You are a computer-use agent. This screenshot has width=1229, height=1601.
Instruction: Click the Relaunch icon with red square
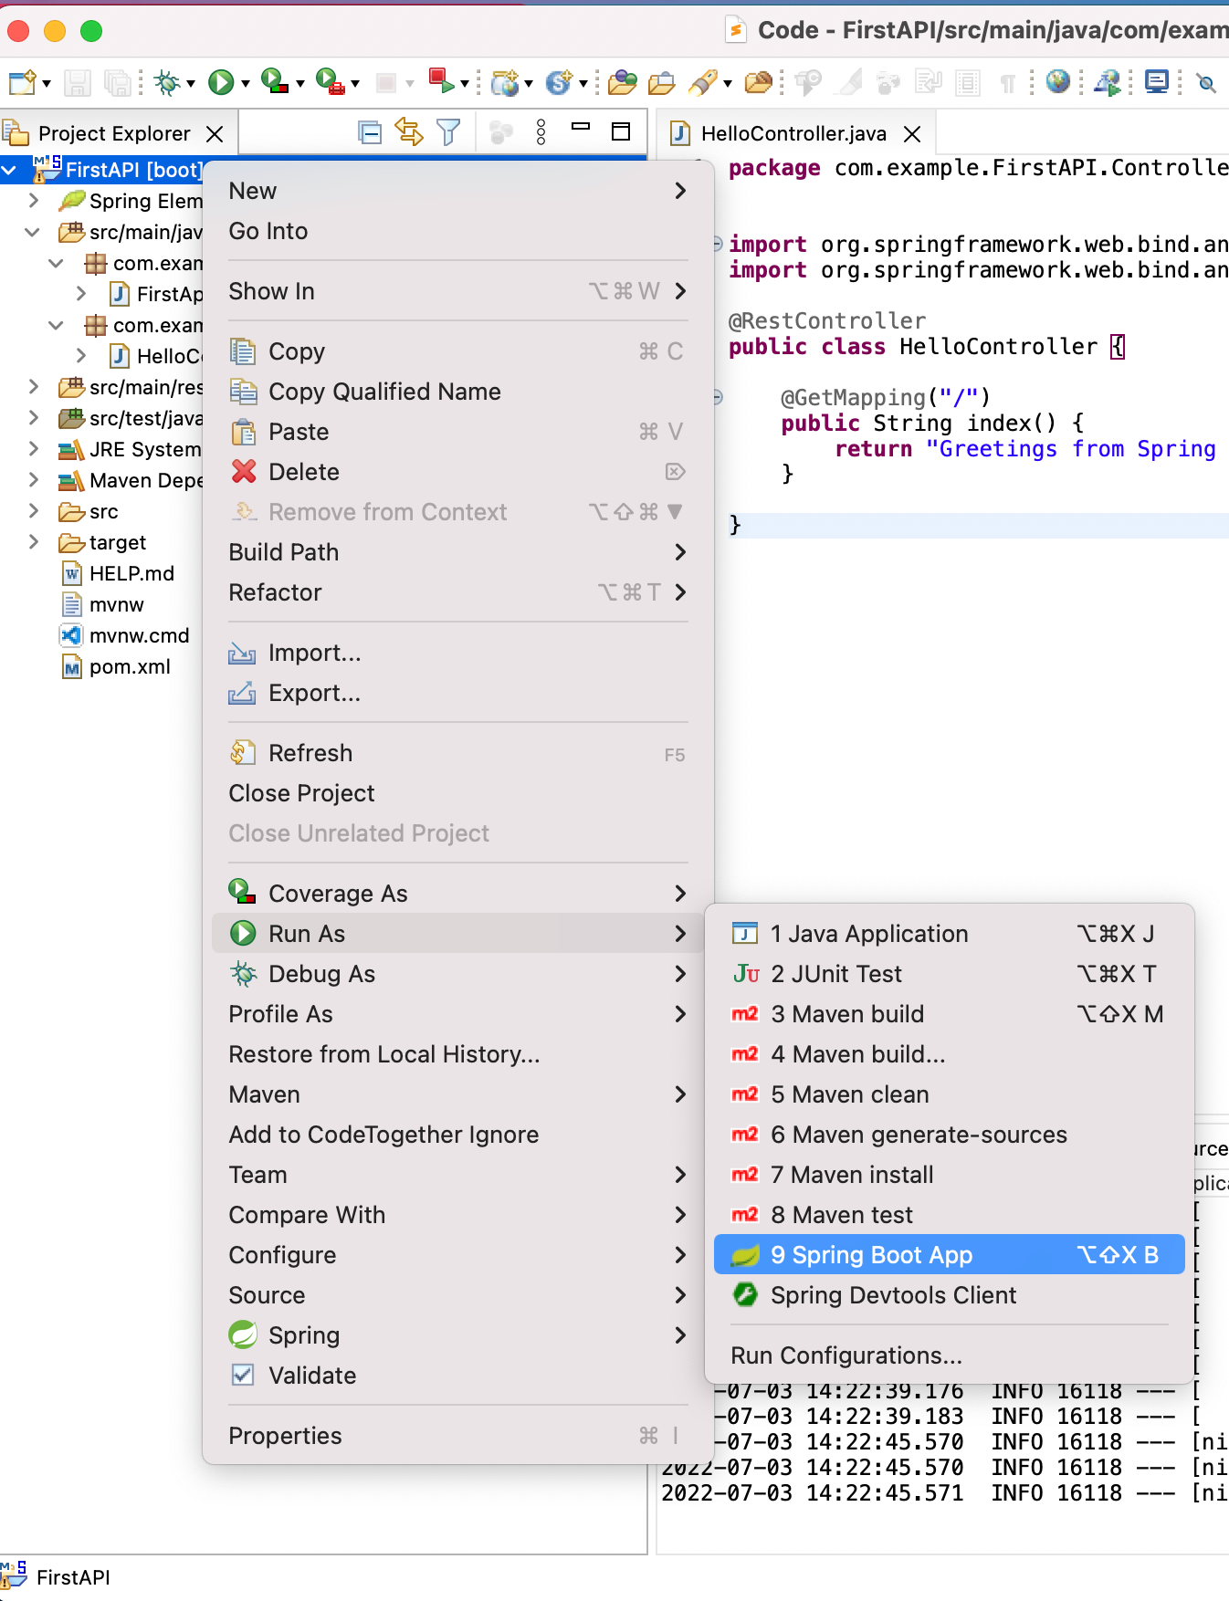point(442,82)
